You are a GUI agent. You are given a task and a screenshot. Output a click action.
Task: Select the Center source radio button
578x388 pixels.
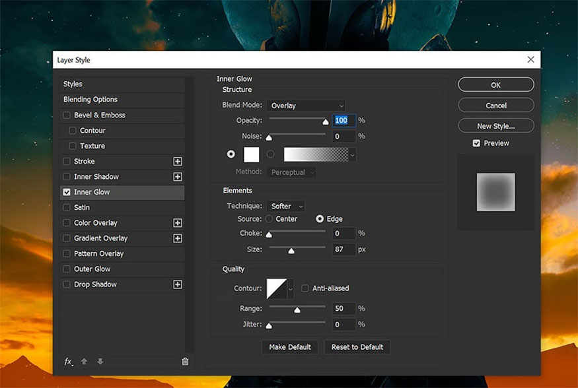click(269, 219)
